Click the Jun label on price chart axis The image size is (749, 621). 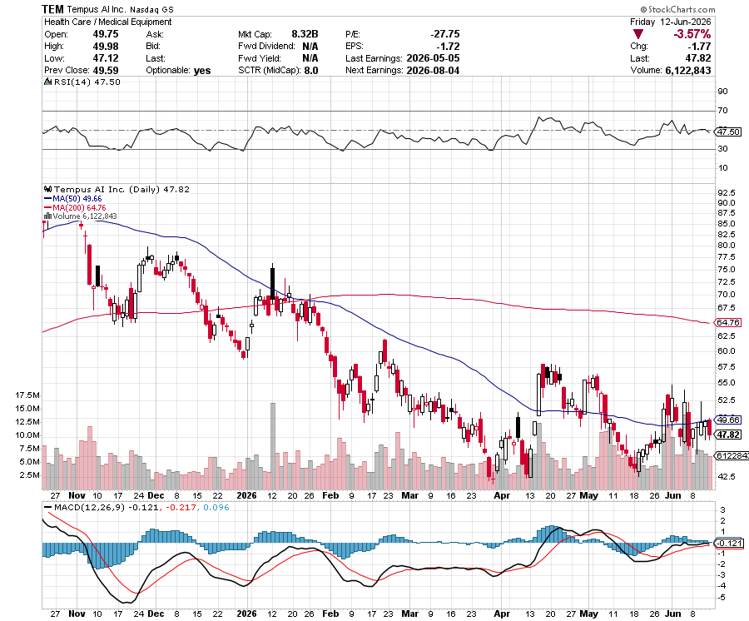672,495
